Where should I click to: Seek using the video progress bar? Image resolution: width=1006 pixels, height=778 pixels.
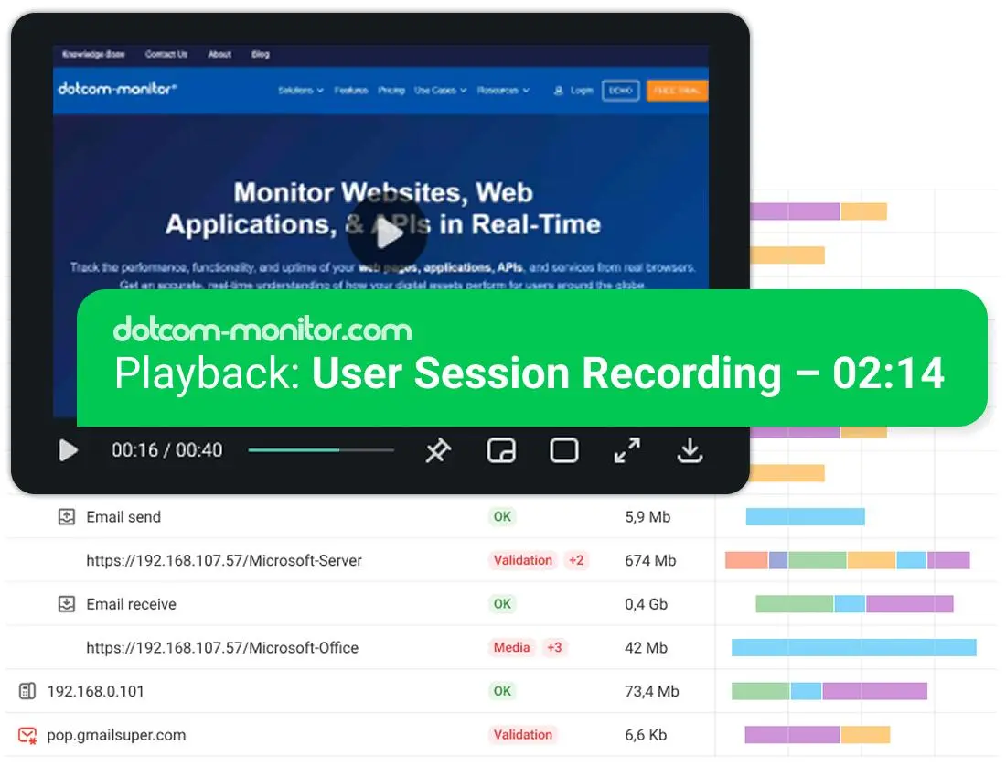coord(320,450)
